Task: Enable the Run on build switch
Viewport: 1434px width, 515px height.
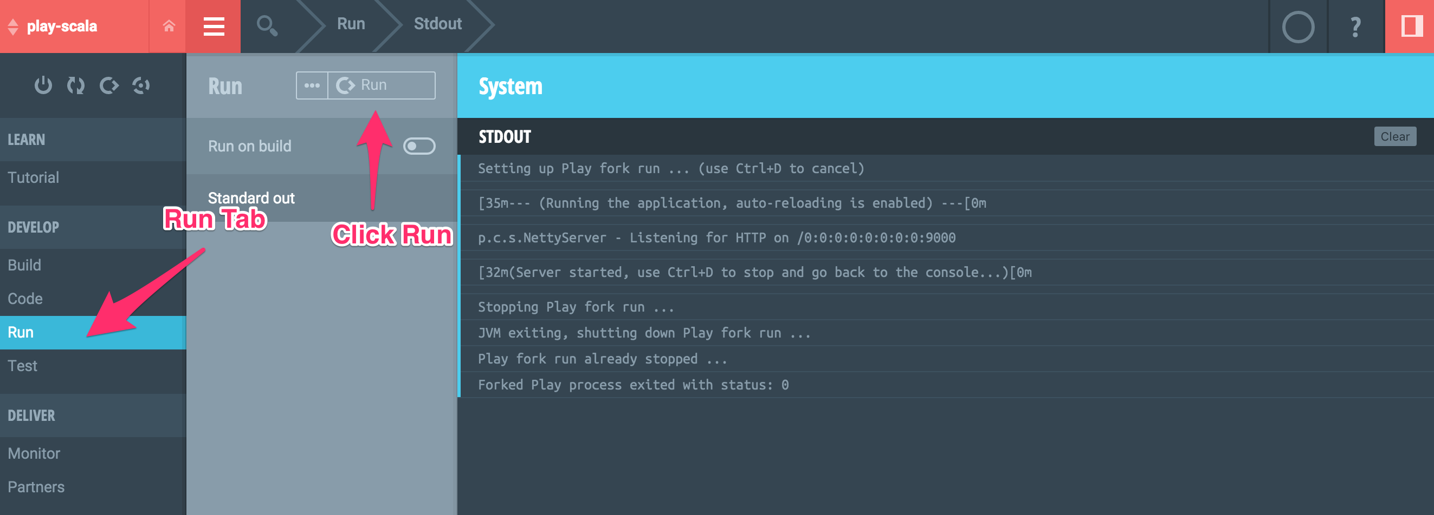Action: coord(418,146)
